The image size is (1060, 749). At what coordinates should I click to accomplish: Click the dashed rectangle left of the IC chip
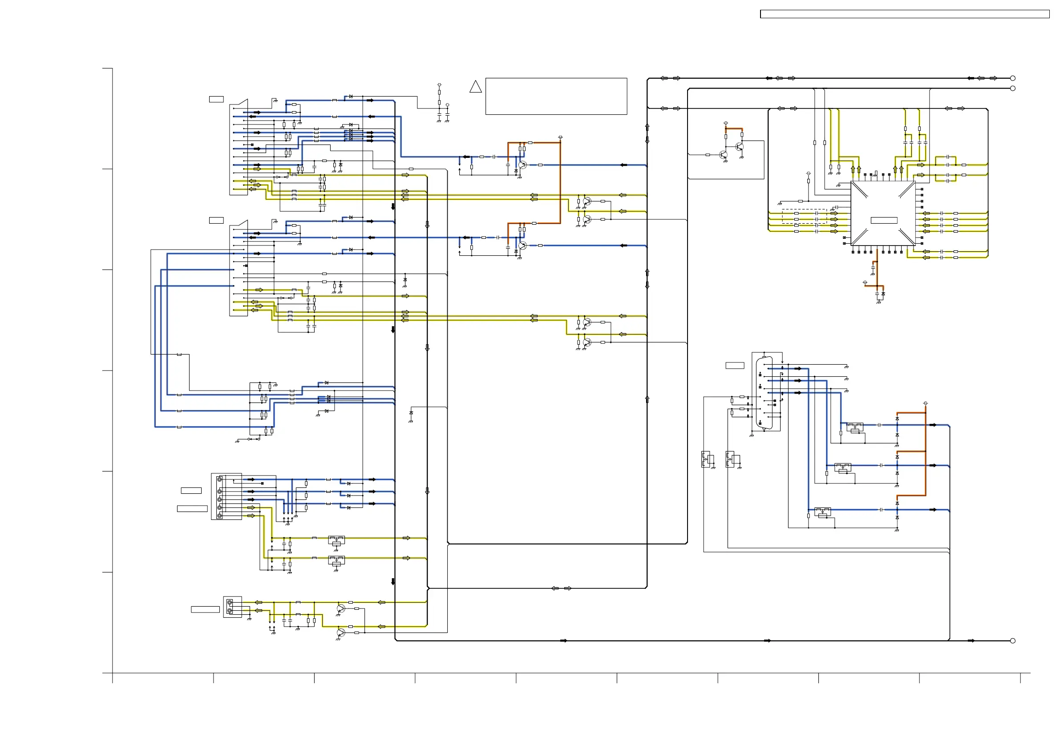804,217
